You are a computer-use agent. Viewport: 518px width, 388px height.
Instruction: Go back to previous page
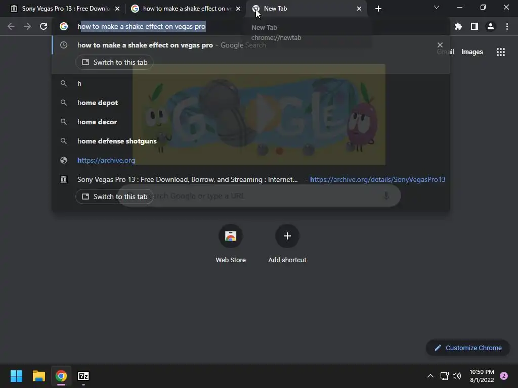(11, 26)
